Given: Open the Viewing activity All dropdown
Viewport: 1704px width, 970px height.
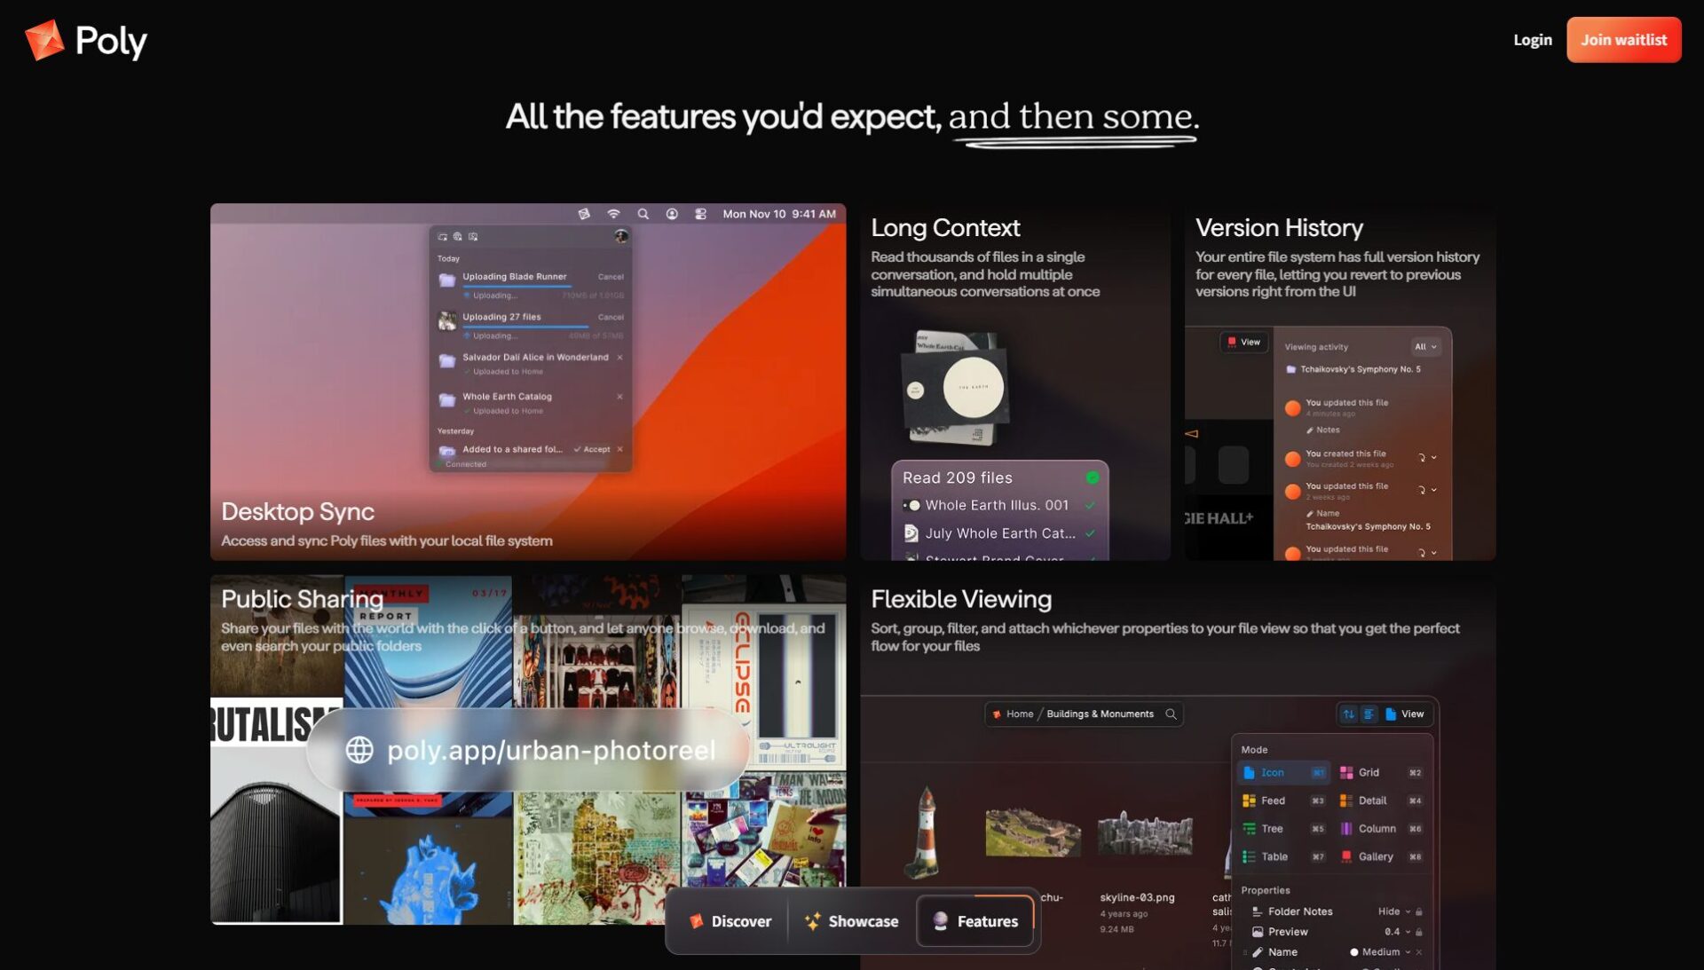Looking at the screenshot, I should (1424, 347).
